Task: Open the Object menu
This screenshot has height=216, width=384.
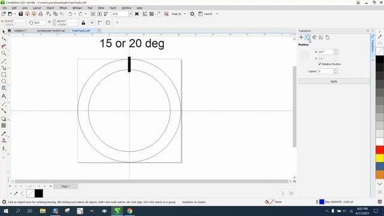Action: pos(50,8)
